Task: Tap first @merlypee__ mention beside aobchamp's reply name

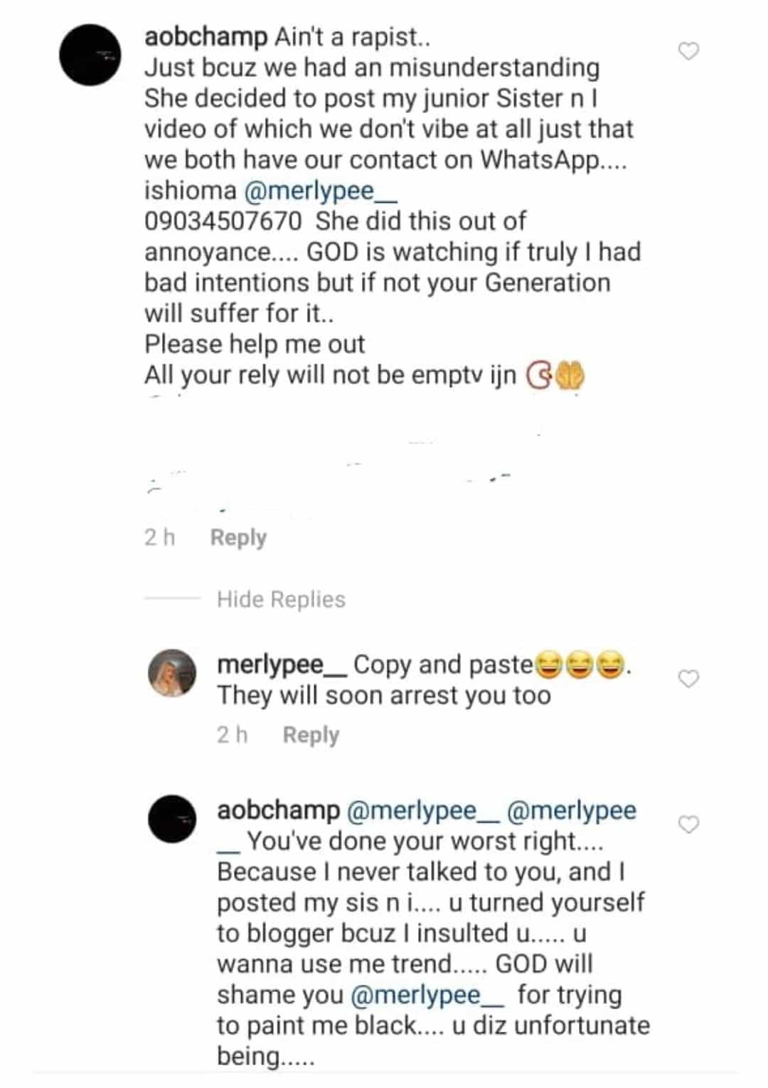Action: point(425,810)
